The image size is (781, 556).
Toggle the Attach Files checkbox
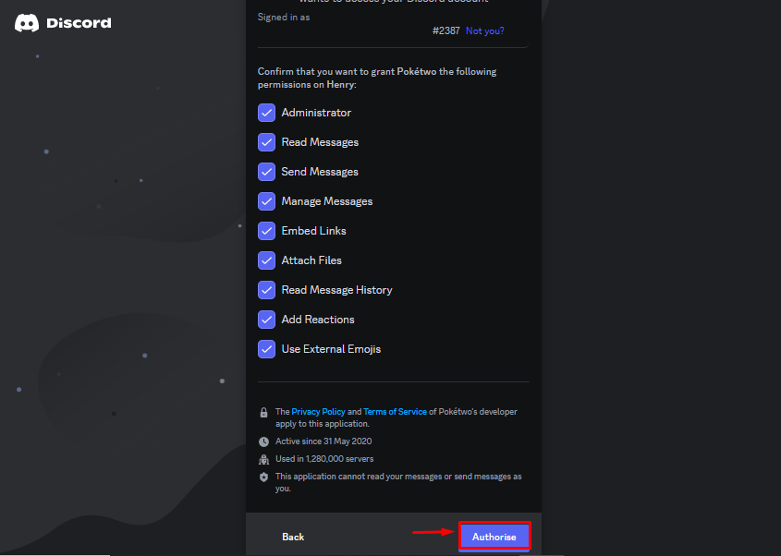(x=266, y=260)
